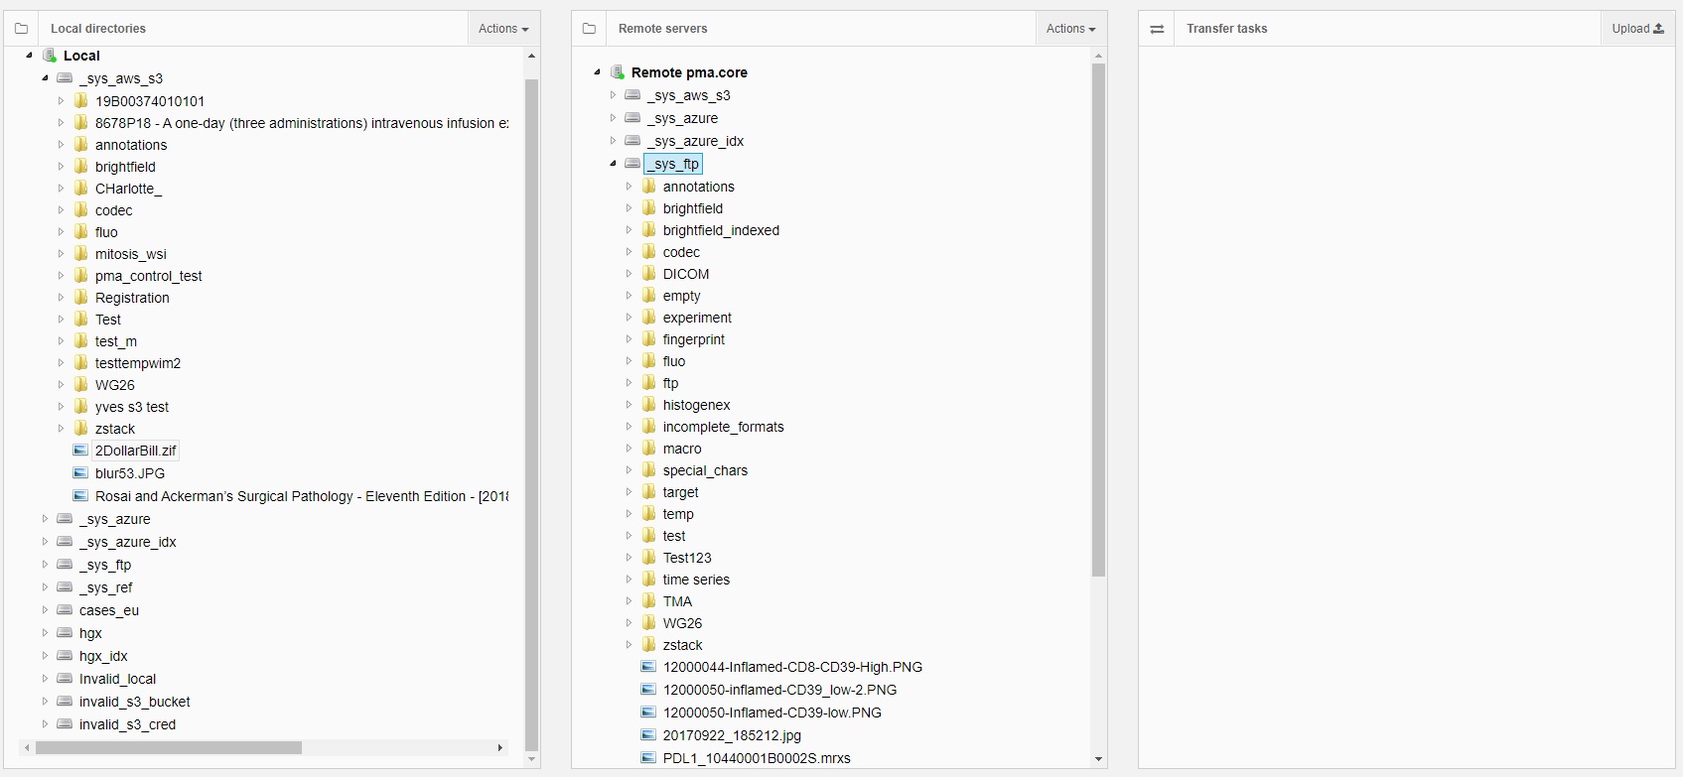Click the Remote pma.core server icon

(618, 72)
